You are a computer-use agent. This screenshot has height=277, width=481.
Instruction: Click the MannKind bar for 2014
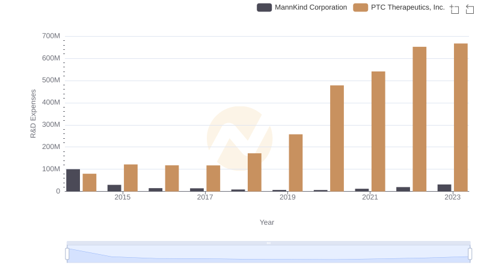tap(73, 180)
